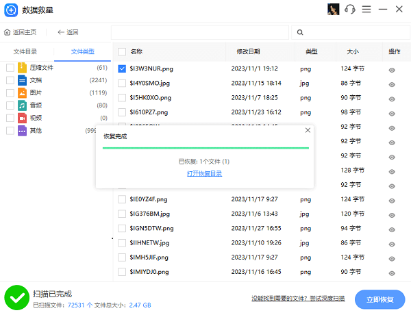Screen dimensions: 411x315
Task: Click the 返回主页 home button
Action: [21, 32]
